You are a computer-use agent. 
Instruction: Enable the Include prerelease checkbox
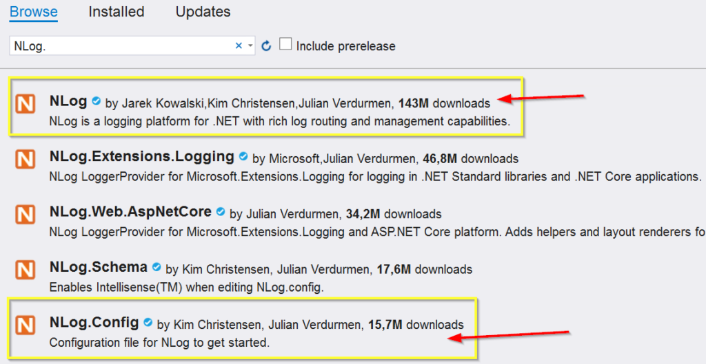coord(285,45)
